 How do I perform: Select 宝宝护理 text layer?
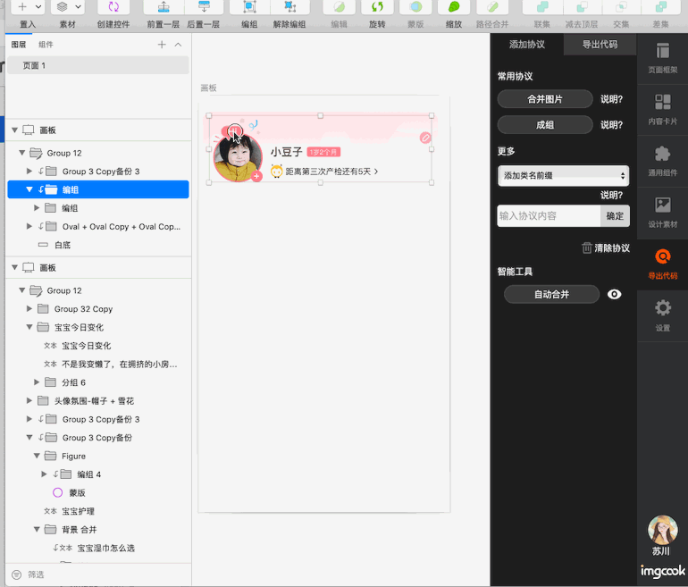pos(98,511)
